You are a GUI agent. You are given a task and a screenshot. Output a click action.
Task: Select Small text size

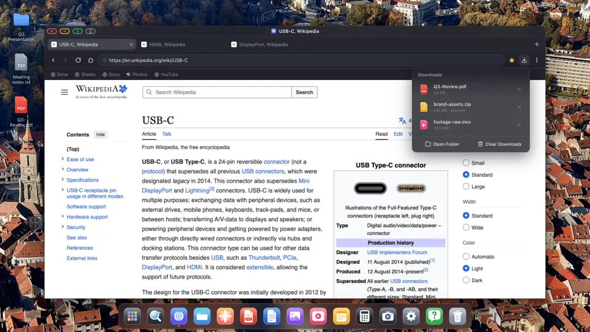(x=466, y=163)
